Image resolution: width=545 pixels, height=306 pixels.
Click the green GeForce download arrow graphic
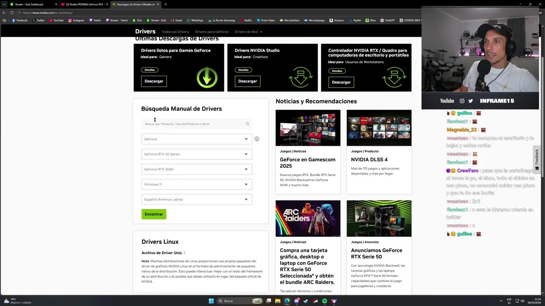[207, 77]
